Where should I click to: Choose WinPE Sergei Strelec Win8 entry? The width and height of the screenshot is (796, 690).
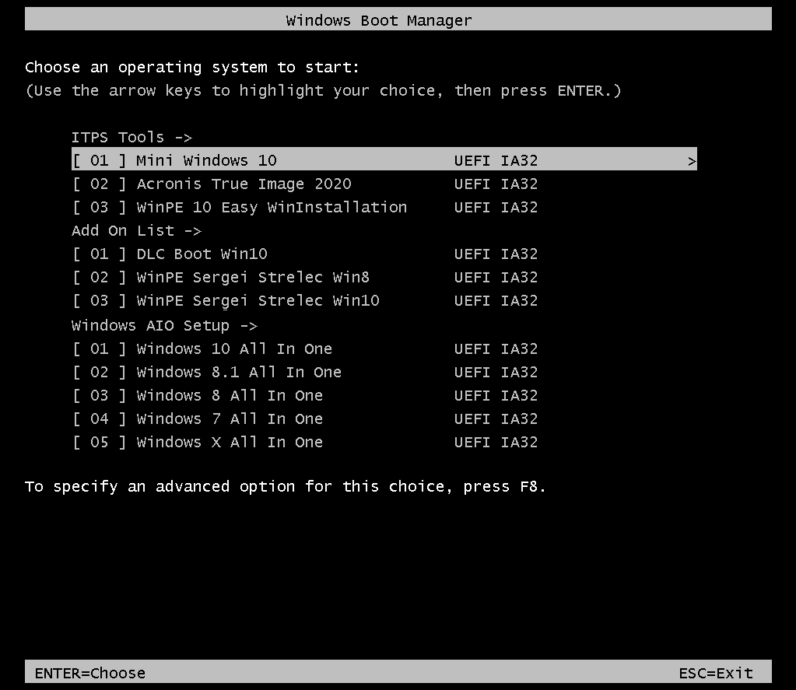[x=305, y=277]
